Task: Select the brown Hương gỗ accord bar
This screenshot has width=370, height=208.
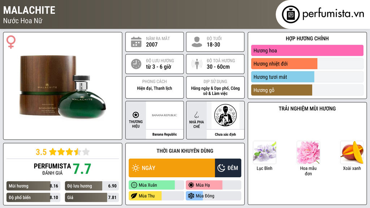Action: pyautogui.click(x=281, y=90)
